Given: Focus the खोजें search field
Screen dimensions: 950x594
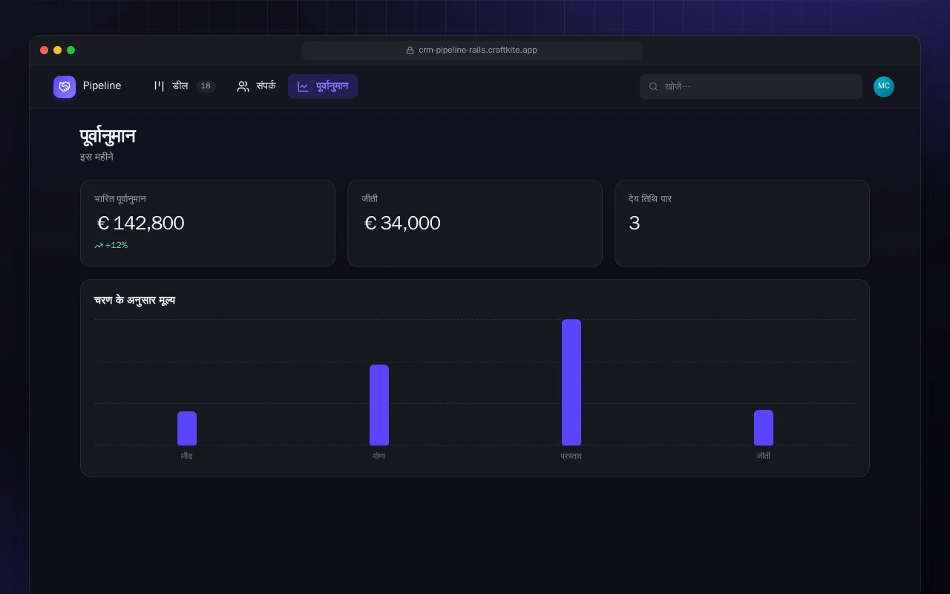Looking at the screenshot, I should point(751,87).
